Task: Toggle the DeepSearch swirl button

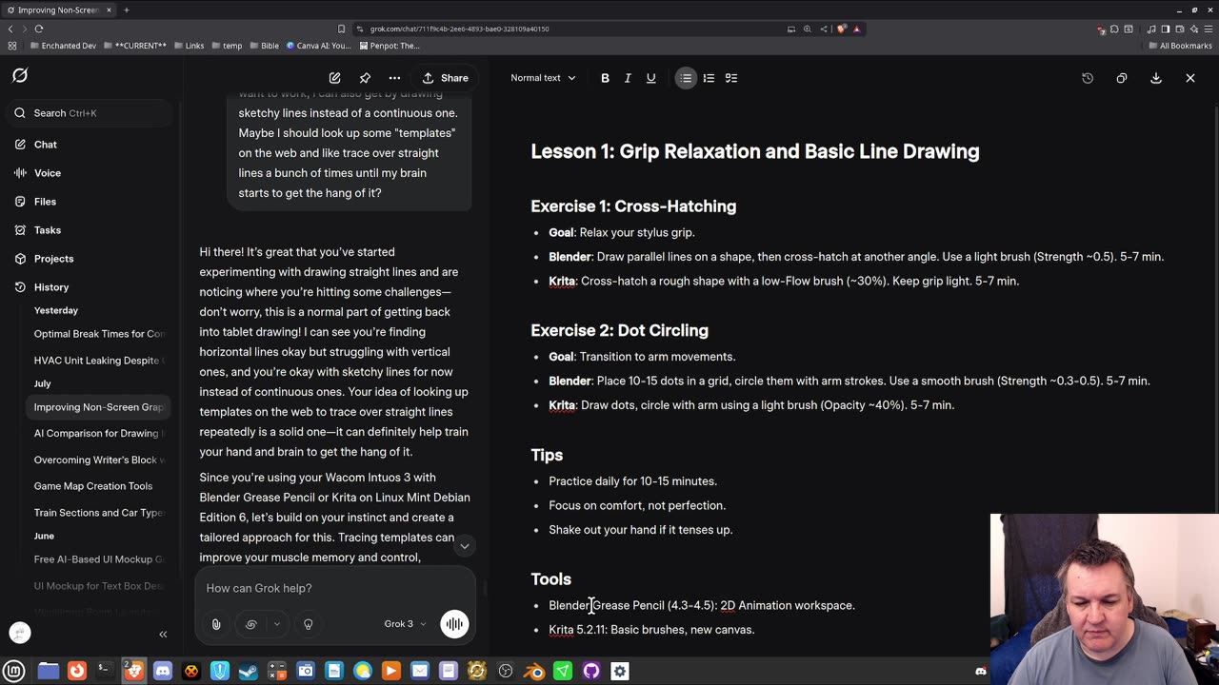Action: [x=251, y=624]
